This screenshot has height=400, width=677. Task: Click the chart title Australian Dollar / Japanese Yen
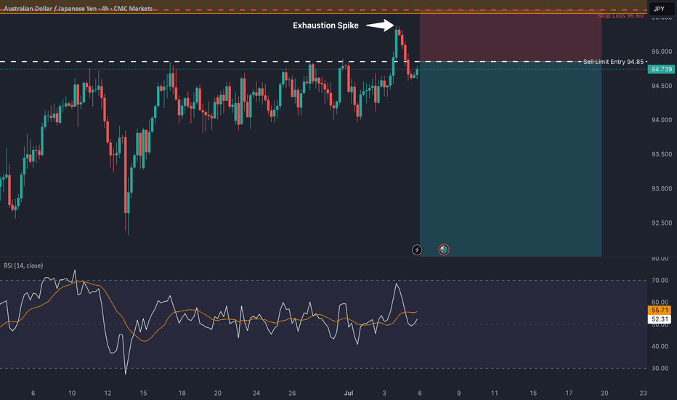tap(50, 9)
